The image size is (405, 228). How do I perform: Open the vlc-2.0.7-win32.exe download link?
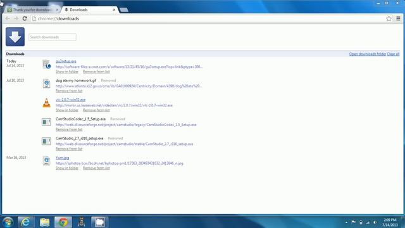click(70, 100)
